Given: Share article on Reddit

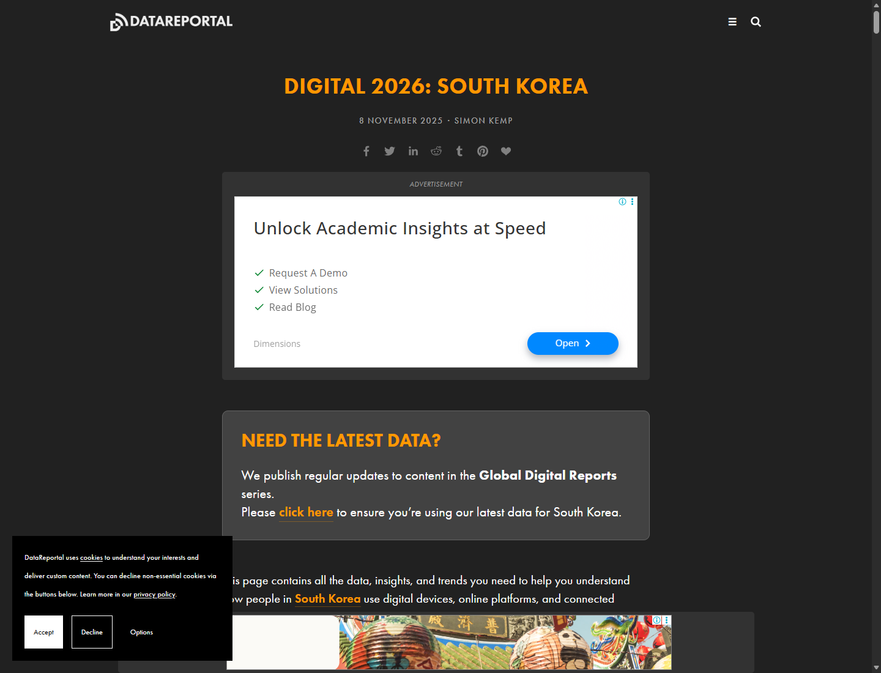Looking at the screenshot, I should coord(436,151).
